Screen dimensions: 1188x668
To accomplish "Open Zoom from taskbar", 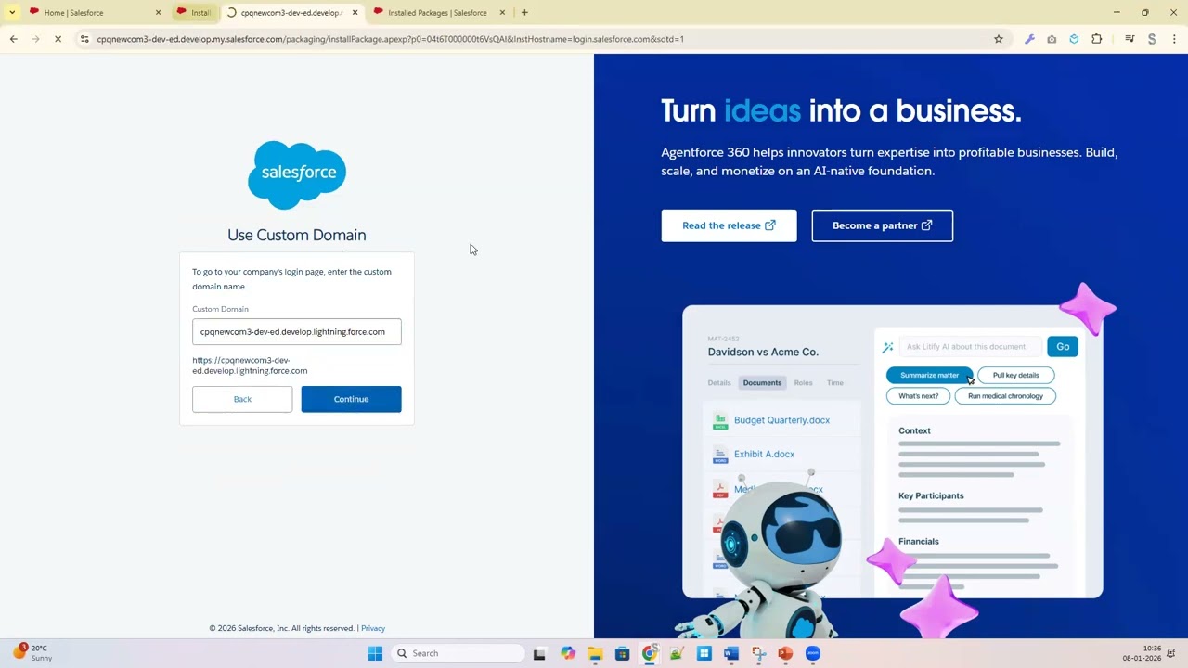I will pos(813,653).
